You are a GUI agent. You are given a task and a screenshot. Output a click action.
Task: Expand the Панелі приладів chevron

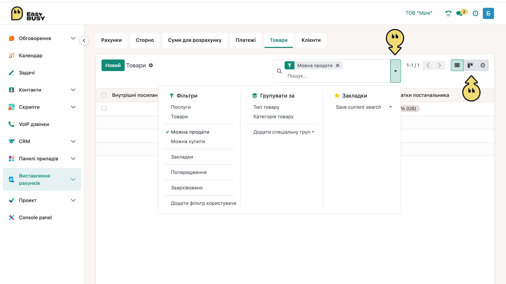(73, 159)
